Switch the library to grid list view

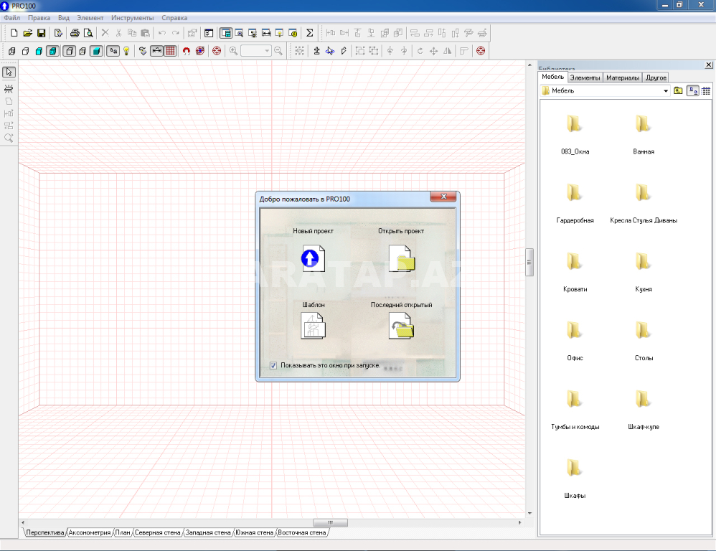[706, 91]
